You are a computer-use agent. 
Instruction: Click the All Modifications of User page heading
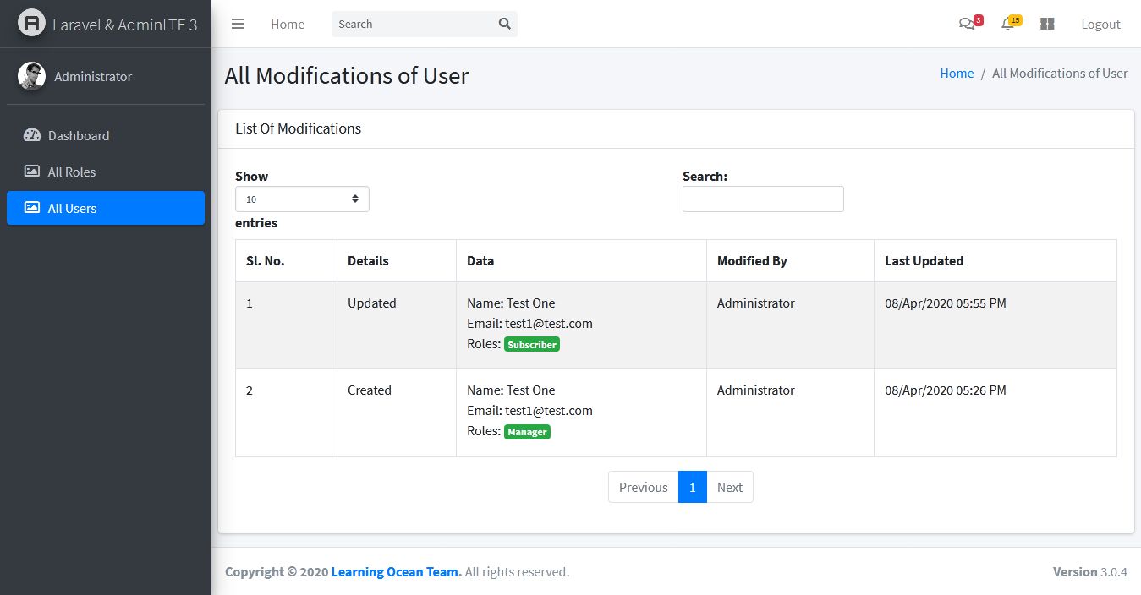[x=347, y=75]
